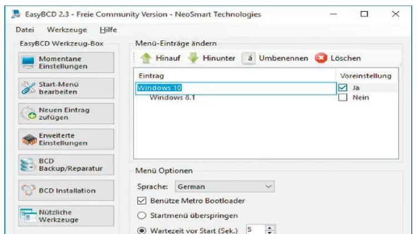Click the EasyBCD app icon in title bar
The height and width of the screenshot is (234, 417).
(16, 14)
